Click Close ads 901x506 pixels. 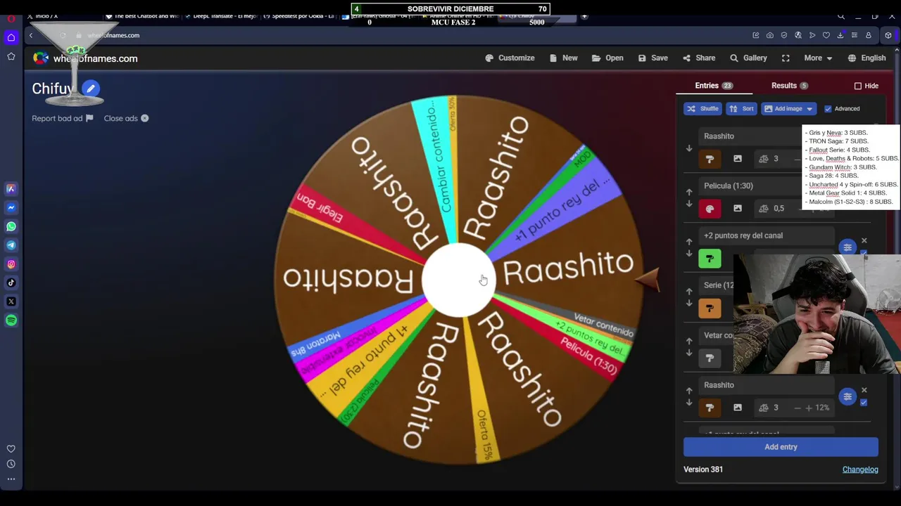pos(126,119)
